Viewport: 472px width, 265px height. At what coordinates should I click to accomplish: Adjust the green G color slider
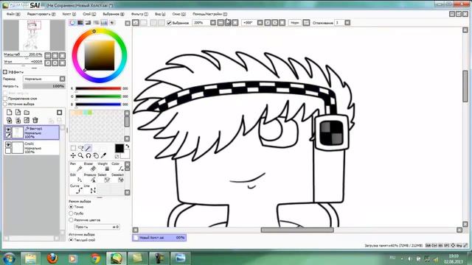[x=98, y=96]
